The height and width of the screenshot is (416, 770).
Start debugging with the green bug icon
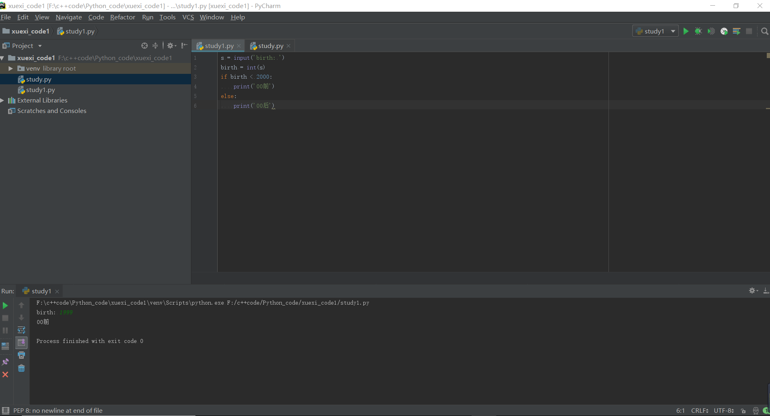pyautogui.click(x=698, y=31)
